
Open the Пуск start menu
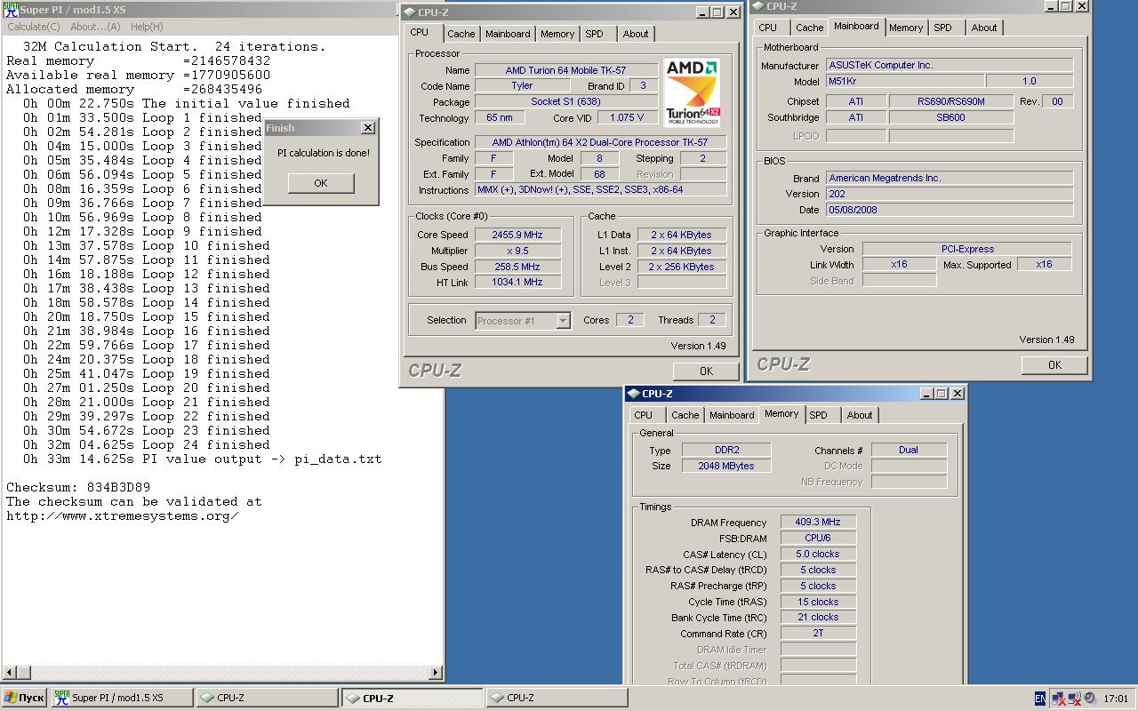pyautogui.click(x=24, y=699)
